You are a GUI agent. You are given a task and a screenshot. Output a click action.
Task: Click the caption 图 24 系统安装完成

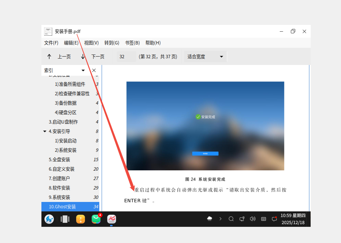205,179
